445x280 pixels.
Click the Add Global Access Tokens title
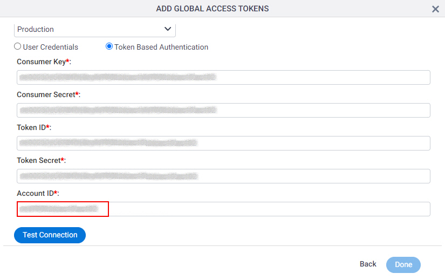tap(213, 9)
